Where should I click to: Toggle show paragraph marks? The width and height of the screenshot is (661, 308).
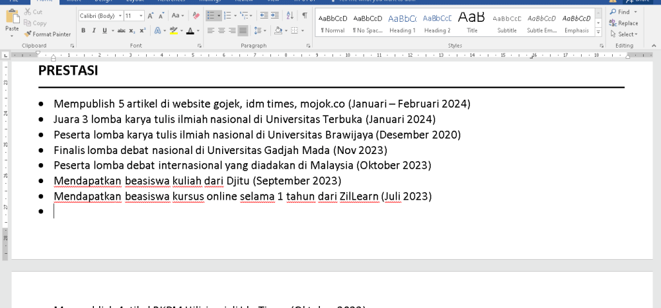(305, 15)
